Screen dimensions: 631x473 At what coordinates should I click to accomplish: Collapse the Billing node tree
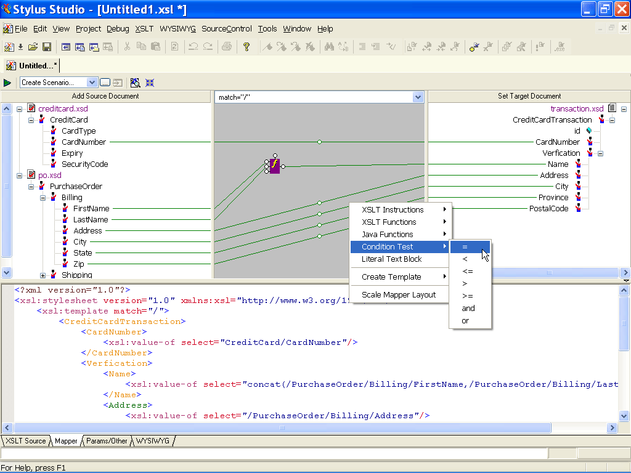pyautogui.click(x=43, y=197)
